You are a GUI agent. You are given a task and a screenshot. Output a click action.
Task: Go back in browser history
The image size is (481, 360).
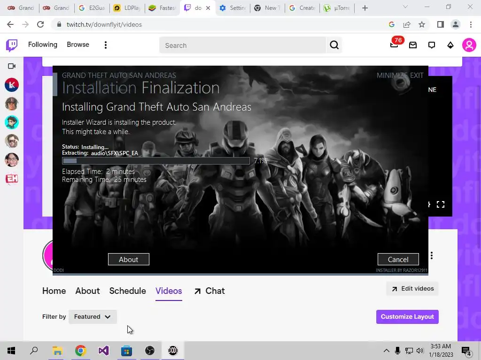(x=10, y=24)
